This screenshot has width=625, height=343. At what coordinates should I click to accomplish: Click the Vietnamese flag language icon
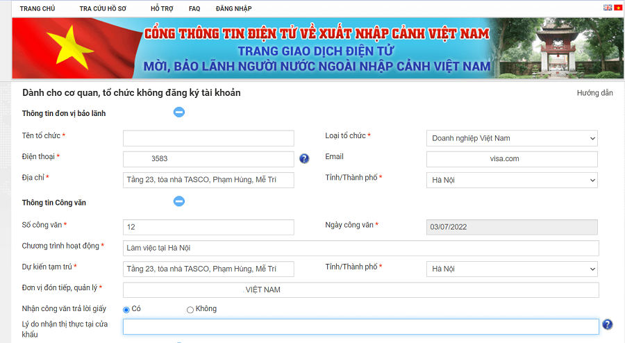click(618, 8)
